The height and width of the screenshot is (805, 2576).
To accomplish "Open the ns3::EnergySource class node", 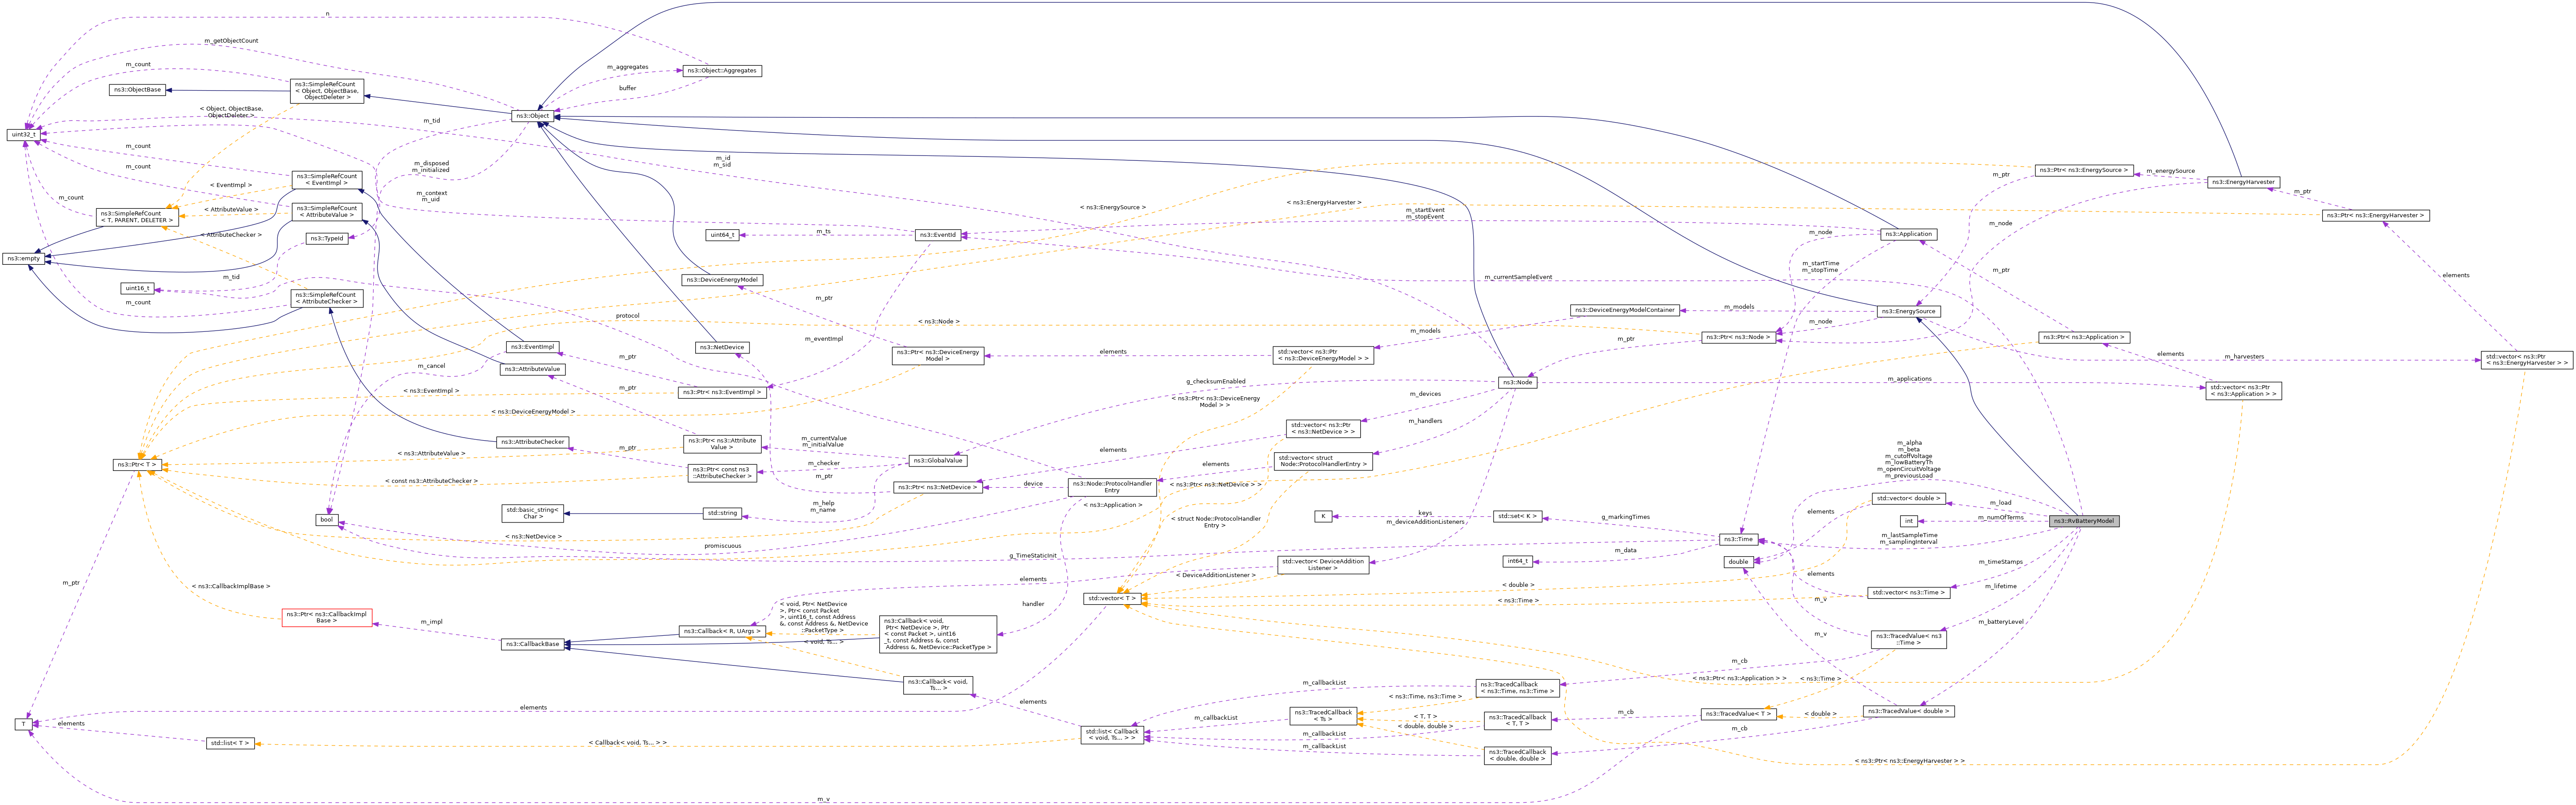I will [1908, 311].
